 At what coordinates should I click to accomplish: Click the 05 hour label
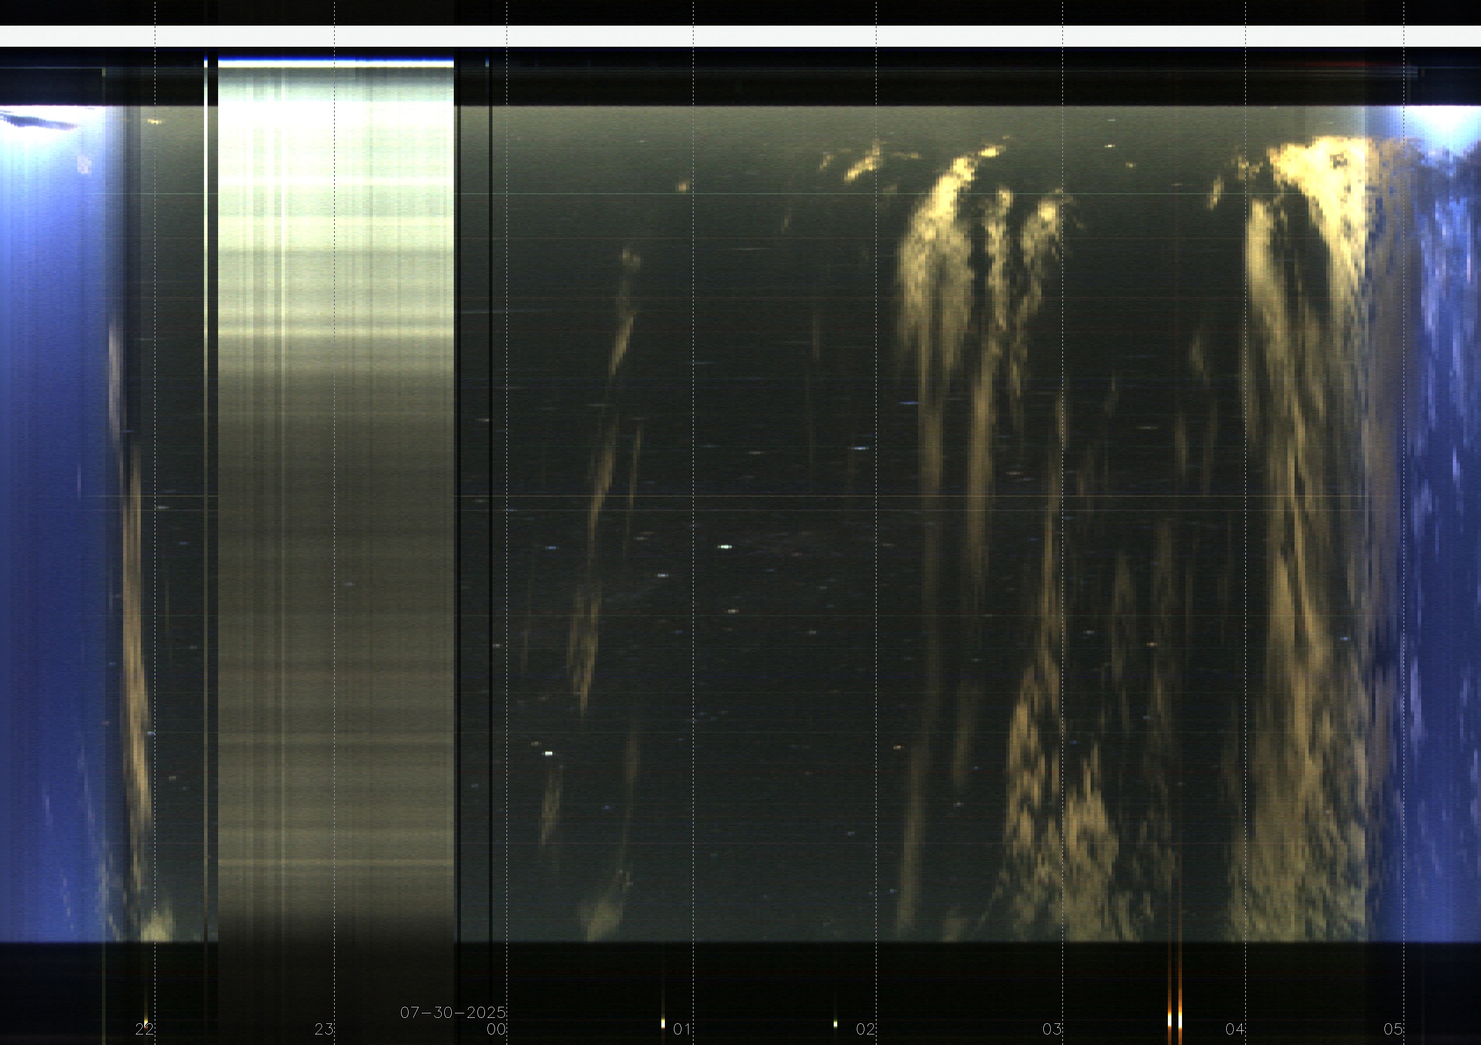click(1393, 1029)
